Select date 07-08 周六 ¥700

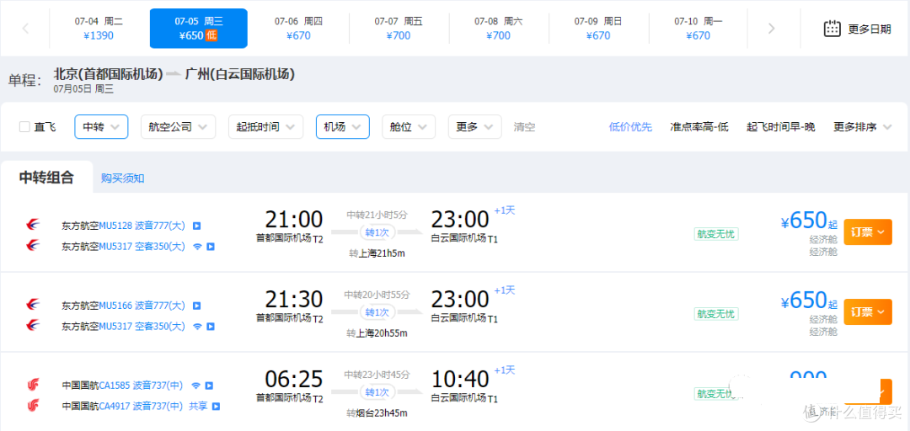click(x=498, y=29)
